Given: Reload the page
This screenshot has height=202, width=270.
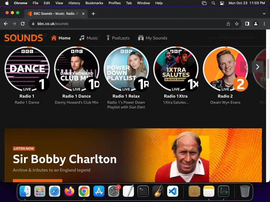Looking at the screenshot, I should tap(23, 24).
